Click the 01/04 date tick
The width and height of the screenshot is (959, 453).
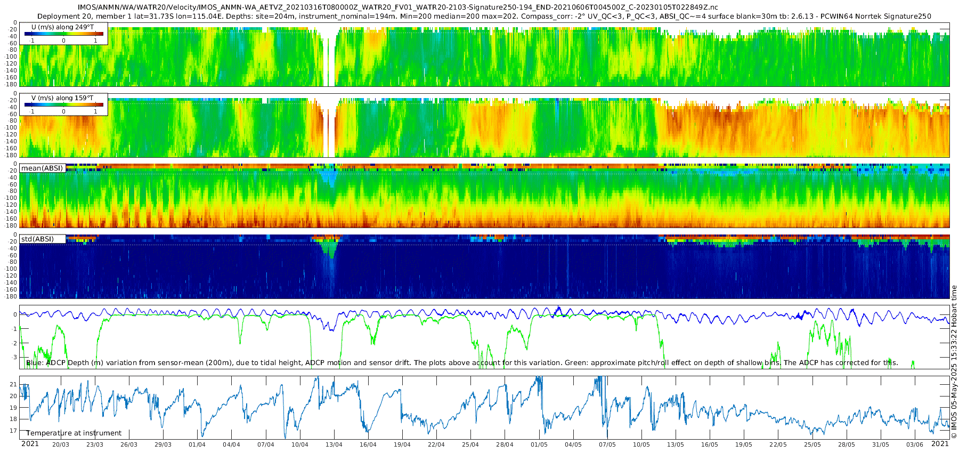(x=197, y=445)
